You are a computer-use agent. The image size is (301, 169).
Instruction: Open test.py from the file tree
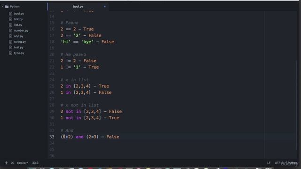(x=19, y=47)
